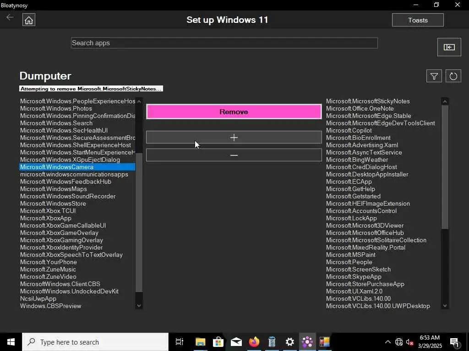Select Microsoft.Windows.SecHealthUI entry
469x351 pixels.
64,130
